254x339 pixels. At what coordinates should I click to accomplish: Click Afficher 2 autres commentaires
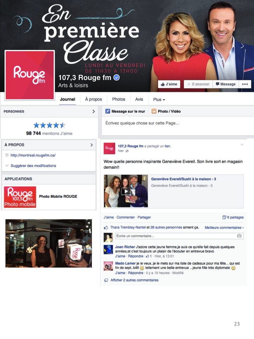coord(134,280)
